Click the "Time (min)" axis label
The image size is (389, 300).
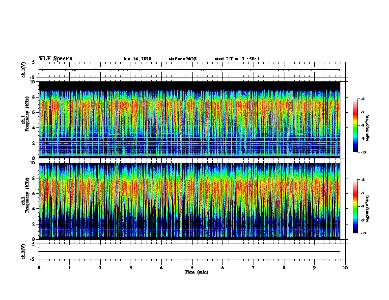196,272
